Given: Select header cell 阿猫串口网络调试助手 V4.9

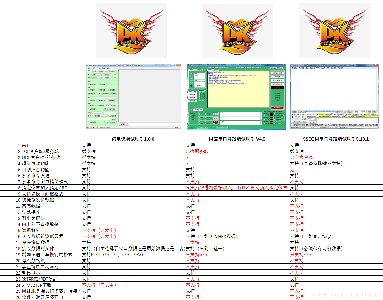Looking at the screenshot, I should [237, 139].
